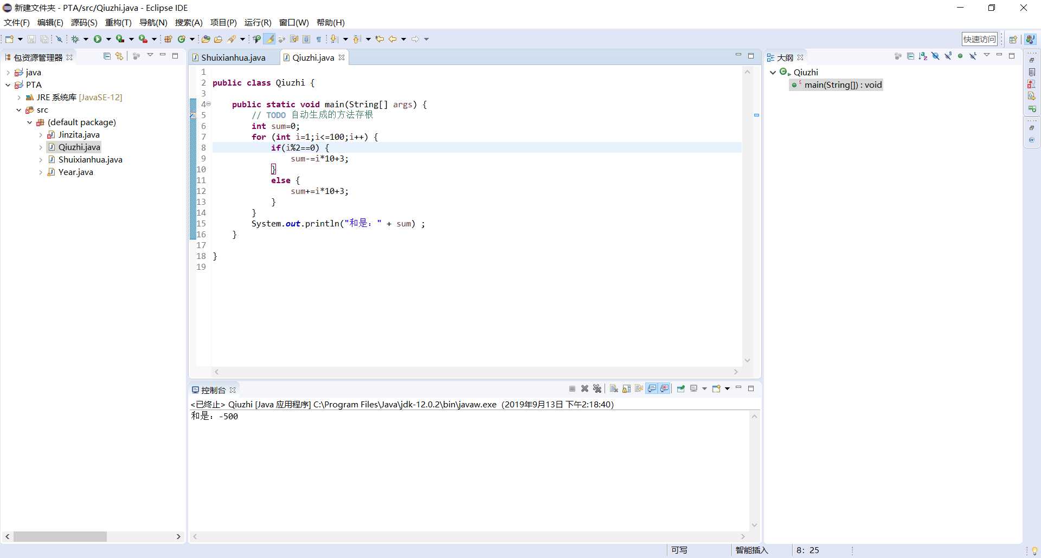Open the 编辑(E) menu

point(50,22)
